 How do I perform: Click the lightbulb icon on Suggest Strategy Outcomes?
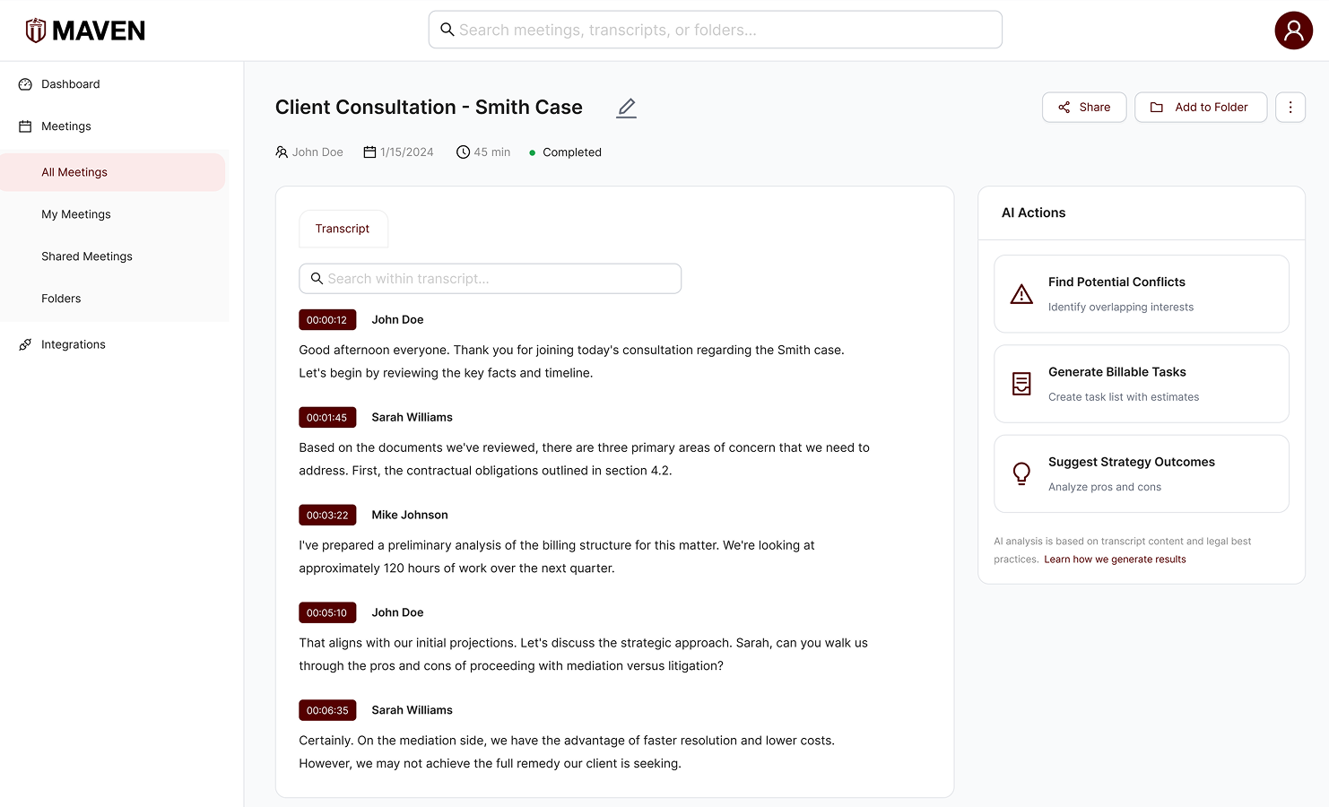point(1021,473)
